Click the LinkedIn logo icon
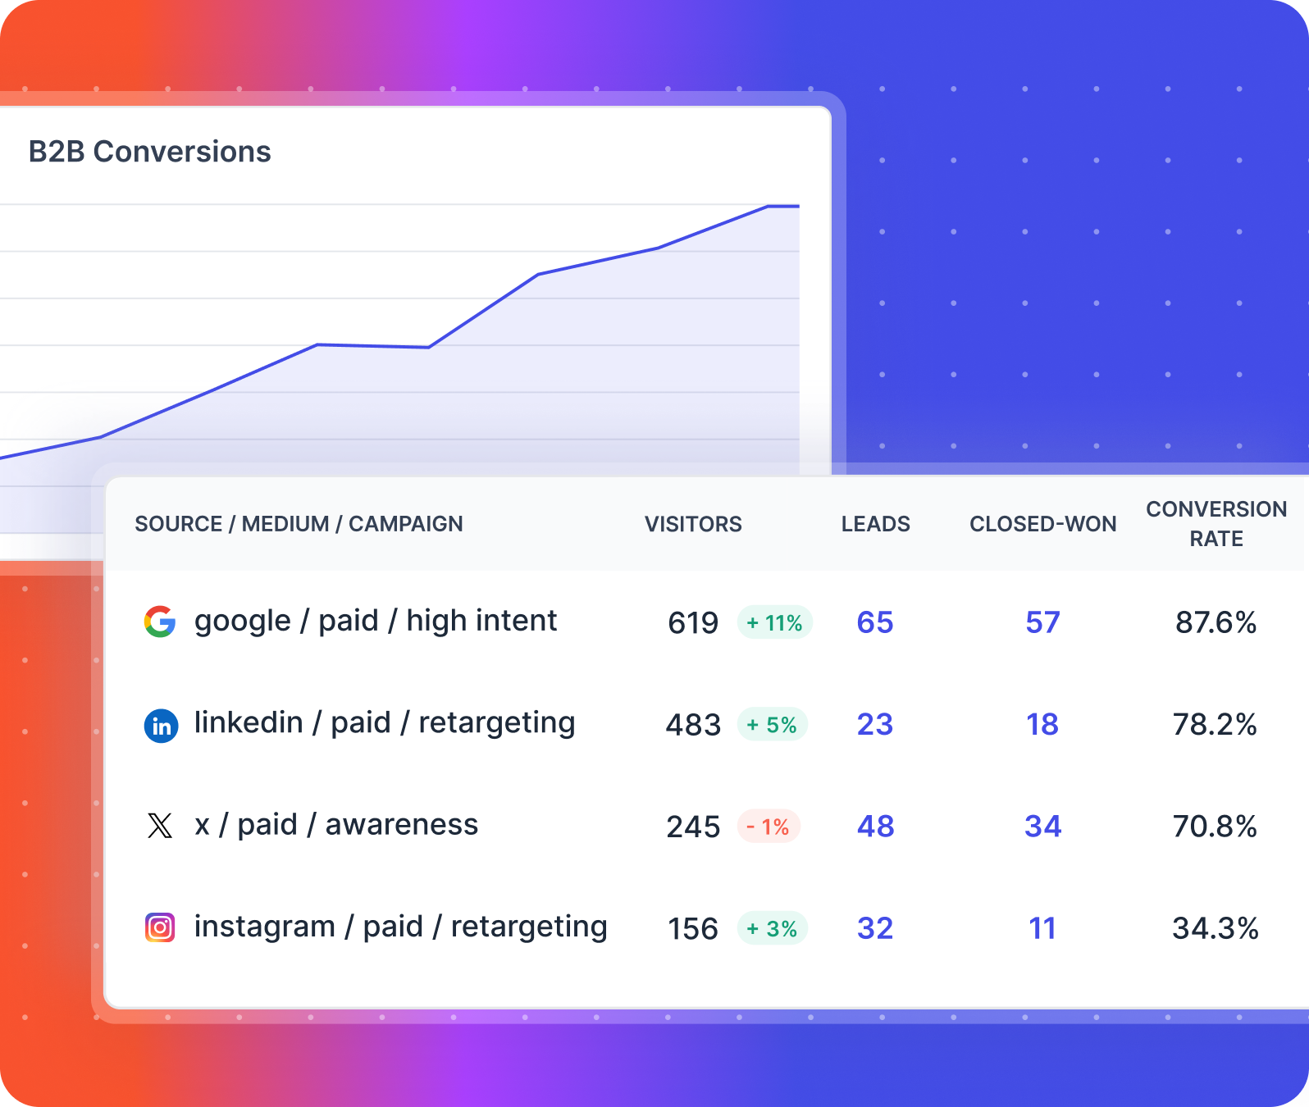 click(161, 726)
